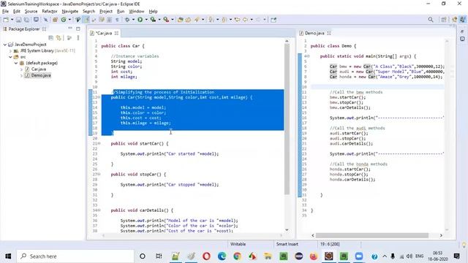Click the New Java Package icon
The height and width of the screenshot is (263, 468).
coord(55,20)
